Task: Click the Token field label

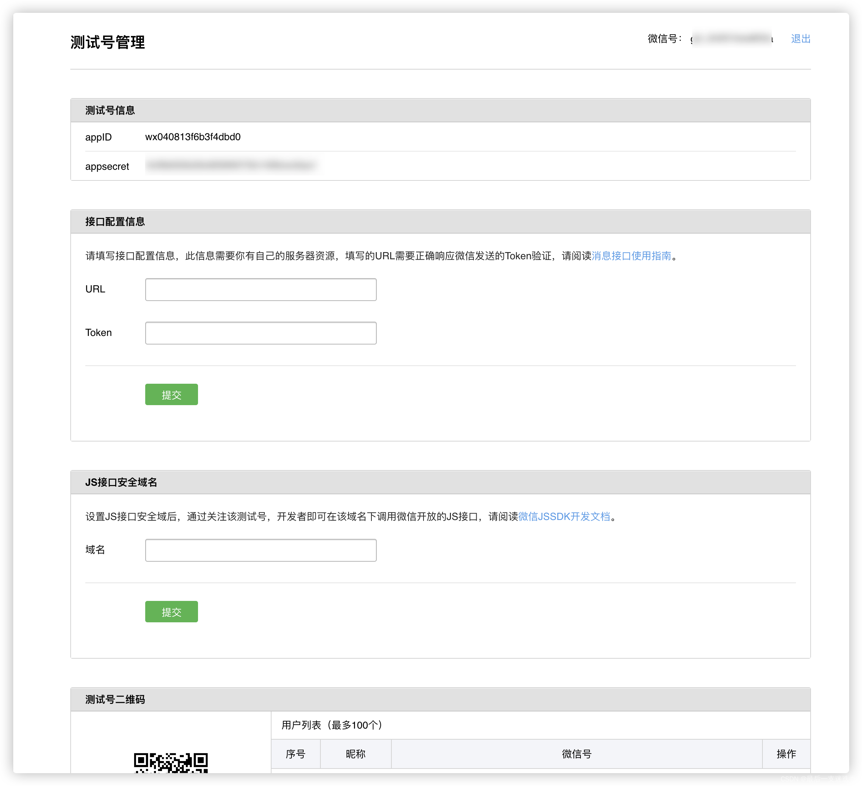Action: [x=98, y=332]
